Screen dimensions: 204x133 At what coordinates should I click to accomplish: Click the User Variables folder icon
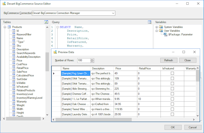coord(161,31)
